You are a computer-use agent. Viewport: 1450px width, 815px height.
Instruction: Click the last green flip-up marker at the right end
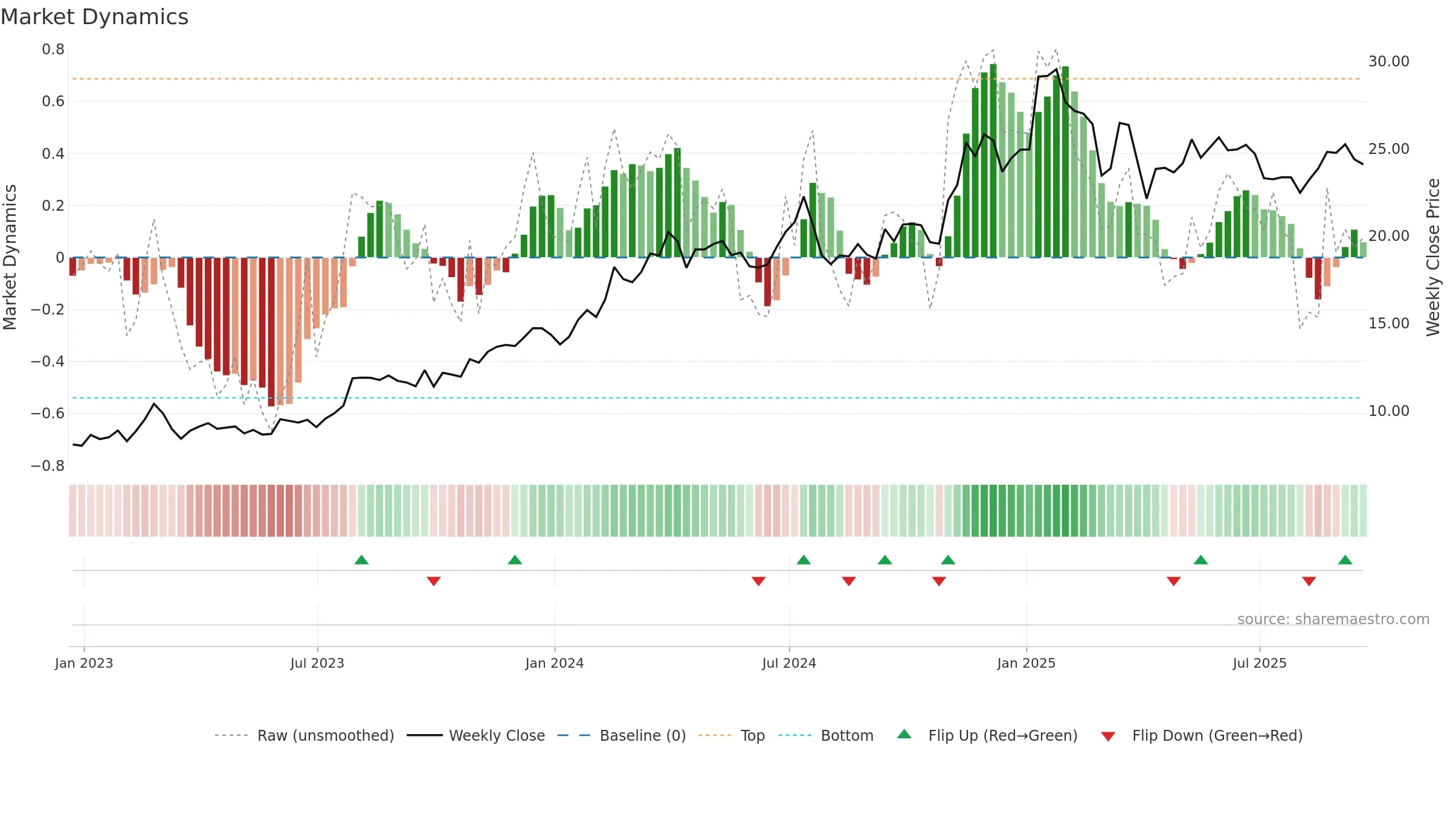pyautogui.click(x=1345, y=560)
